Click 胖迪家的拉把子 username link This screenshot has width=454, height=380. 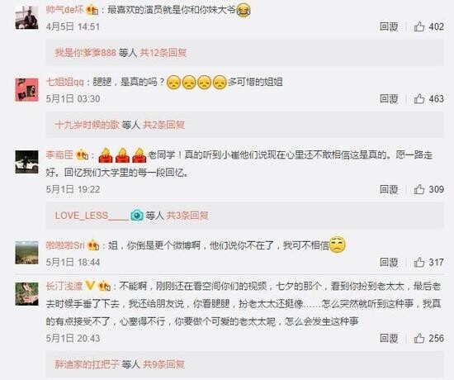coord(87,364)
